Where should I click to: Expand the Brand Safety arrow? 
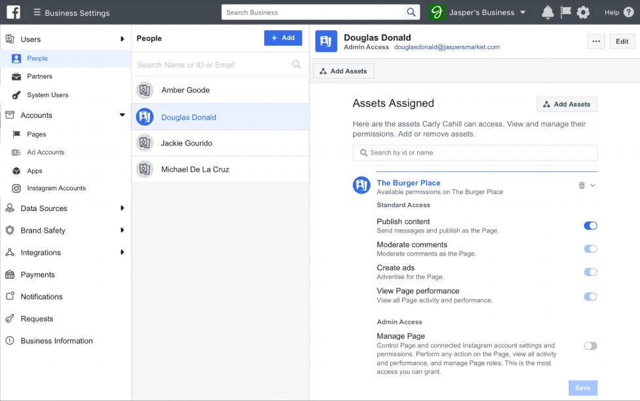coord(122,230)
